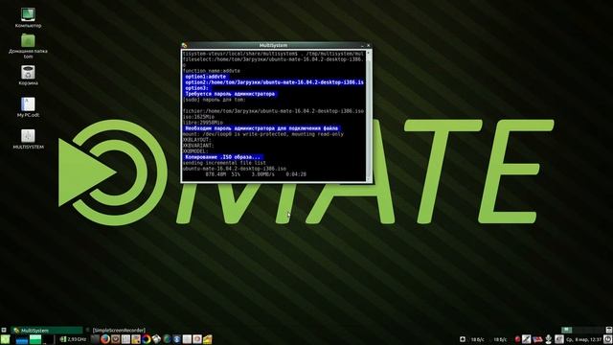The height and width of the screenshot is (345, 613).
Task: Click the blue workspace applet in left panel
Action: coord(22,340)
